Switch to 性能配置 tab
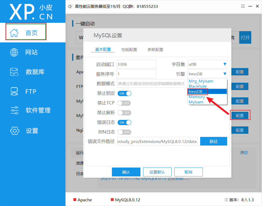This screenshot has height=206, width=262. coord(129,49)
